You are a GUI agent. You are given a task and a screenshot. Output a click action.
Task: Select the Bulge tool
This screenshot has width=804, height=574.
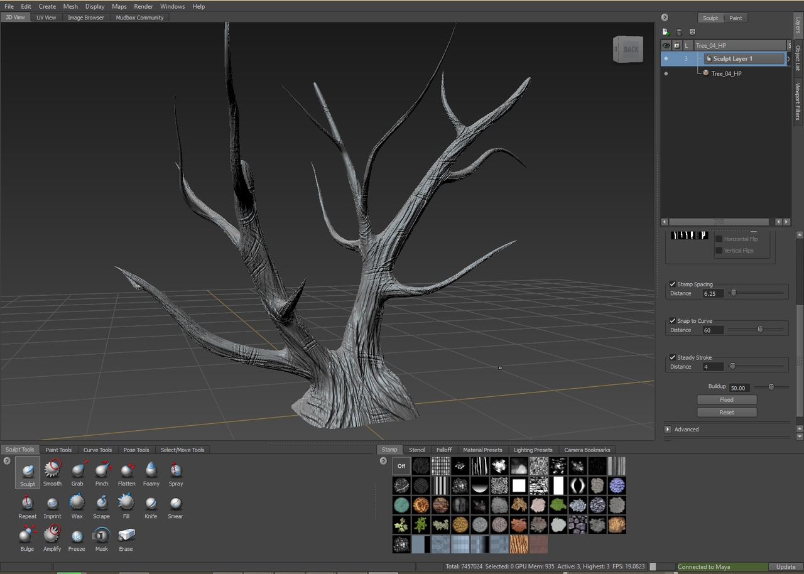27,538
